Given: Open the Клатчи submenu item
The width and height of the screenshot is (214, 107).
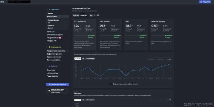Looking at the screenshot, I should tap(50, 28).
